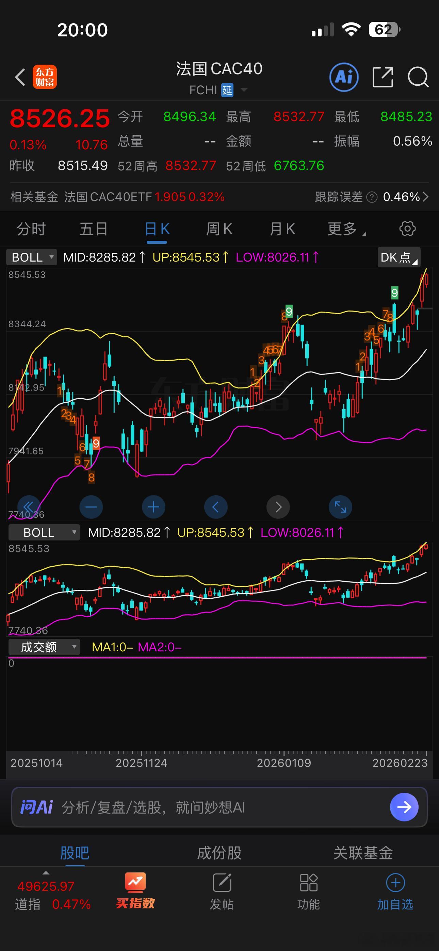Expand chart to fullscreen icon
The height and width of the screenshot is (951, 439).
(340, 507)
